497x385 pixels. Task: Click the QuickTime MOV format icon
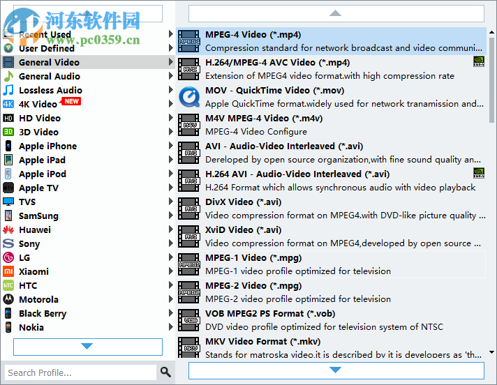pos(189,97)
